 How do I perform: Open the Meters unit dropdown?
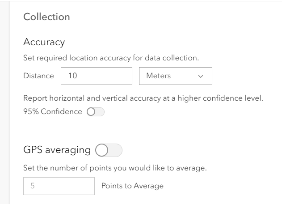tap(175, 76)
